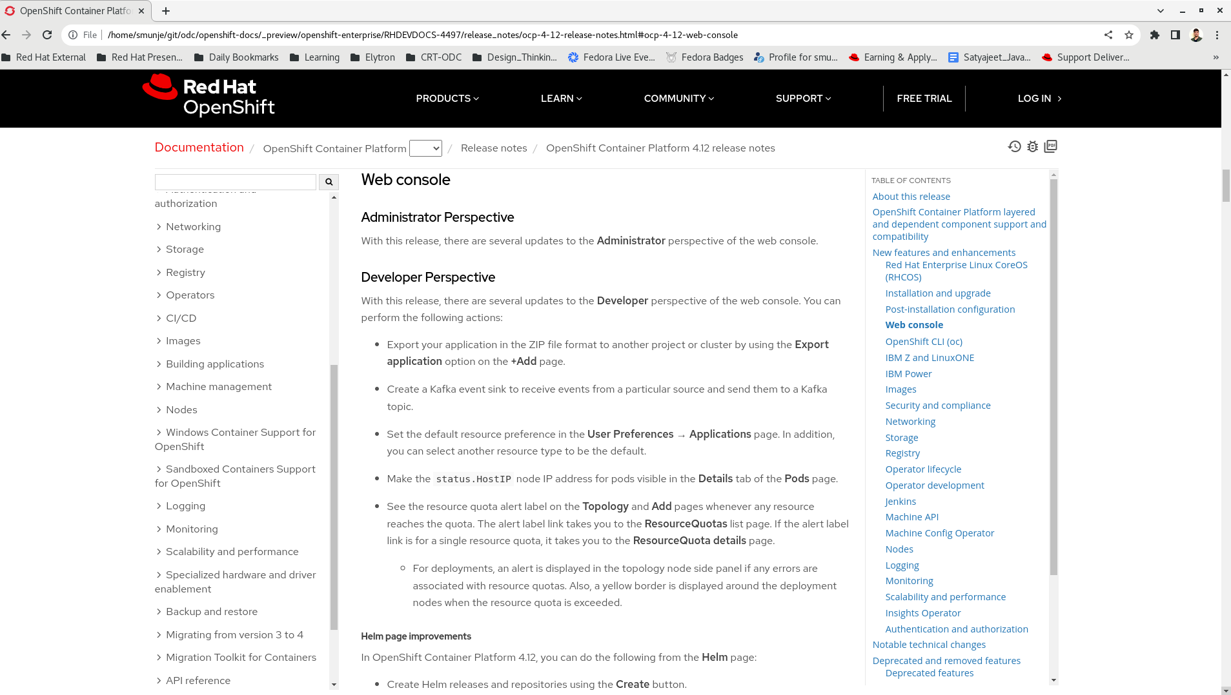Open the Daily Bookmarks folder
Screen dimensions: 1231x695
pyautogui.click(x=236, y=57)
